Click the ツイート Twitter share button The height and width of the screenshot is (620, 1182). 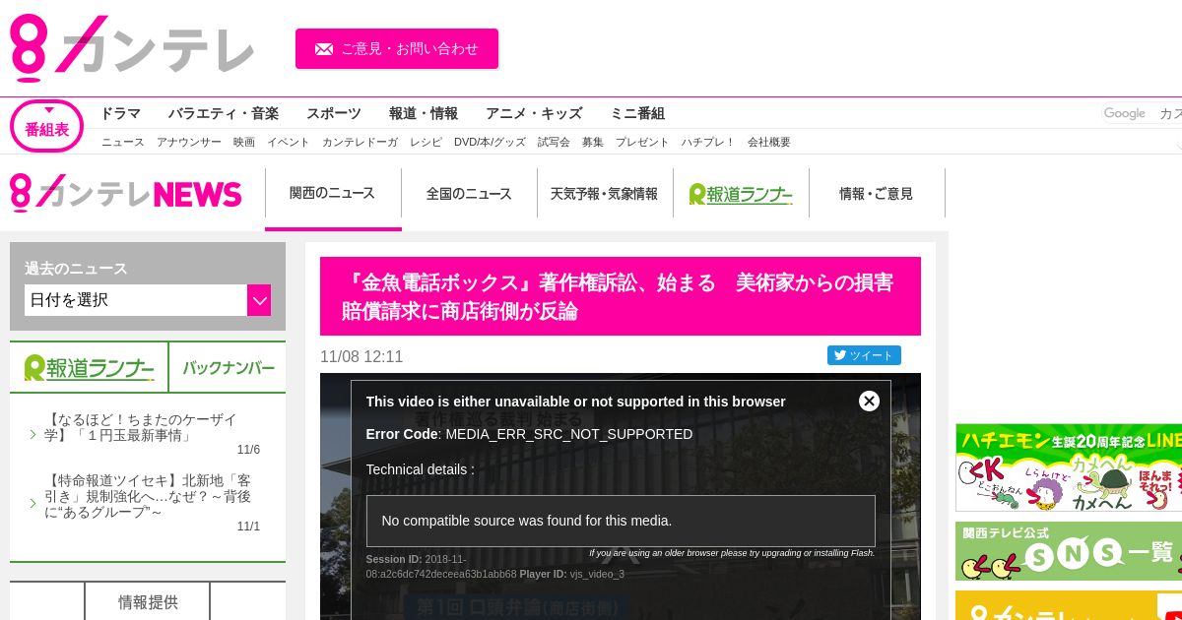pos(864,355)
